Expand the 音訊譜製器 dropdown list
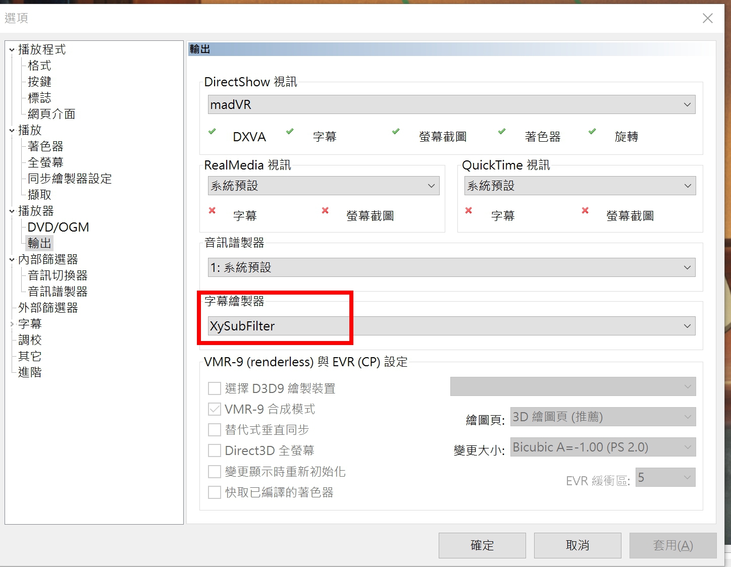The image size is (731, 567). click(x=451, y=267)
